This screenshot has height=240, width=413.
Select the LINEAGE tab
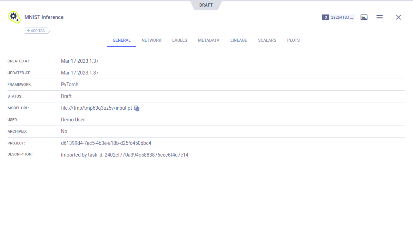(238, 40)
